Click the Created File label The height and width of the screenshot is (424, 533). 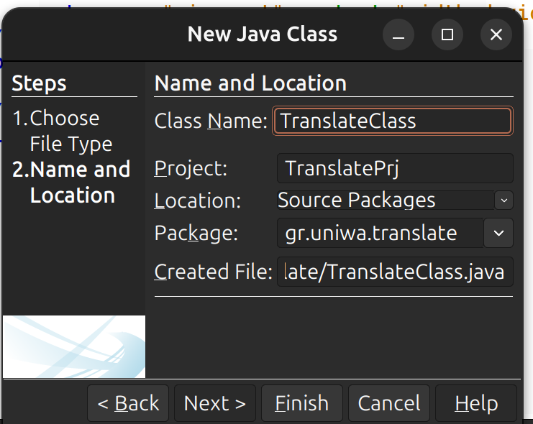pos(214,272)
